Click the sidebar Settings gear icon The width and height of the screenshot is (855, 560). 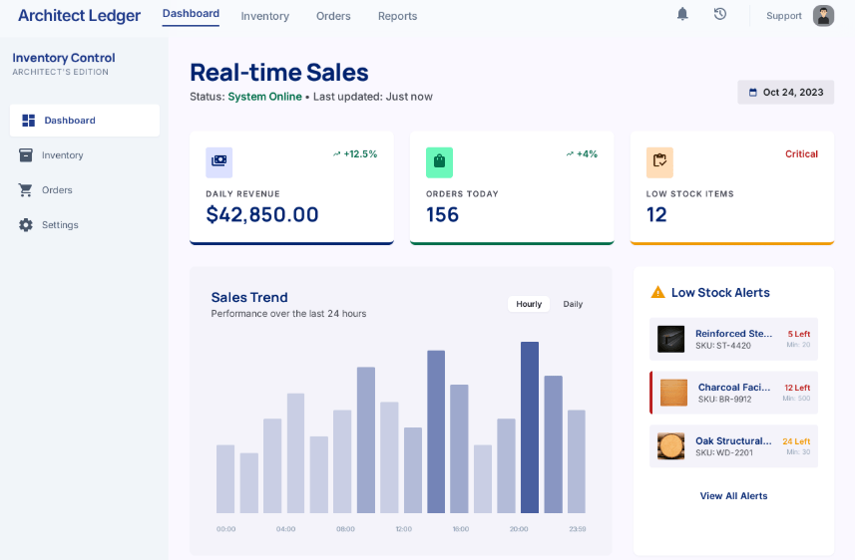pyautogui.click(x=26, y=225)
